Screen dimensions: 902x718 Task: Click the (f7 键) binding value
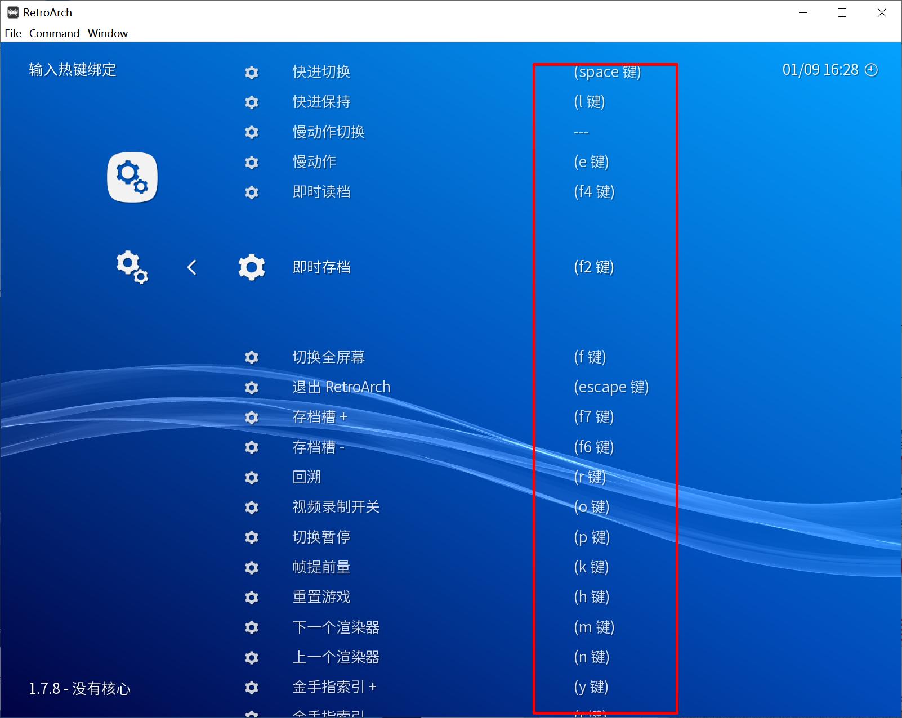[x=594, y=417]
